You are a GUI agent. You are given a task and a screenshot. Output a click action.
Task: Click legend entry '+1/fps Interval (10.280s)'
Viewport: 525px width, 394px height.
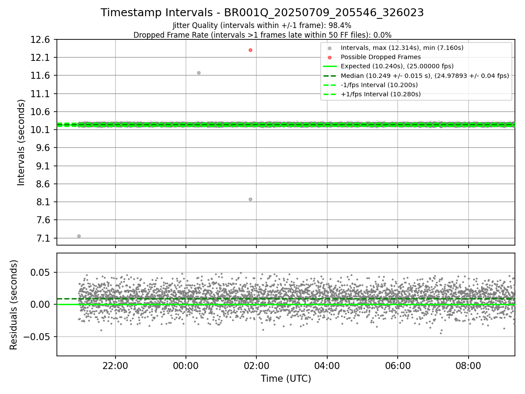(x=381, y=94)
